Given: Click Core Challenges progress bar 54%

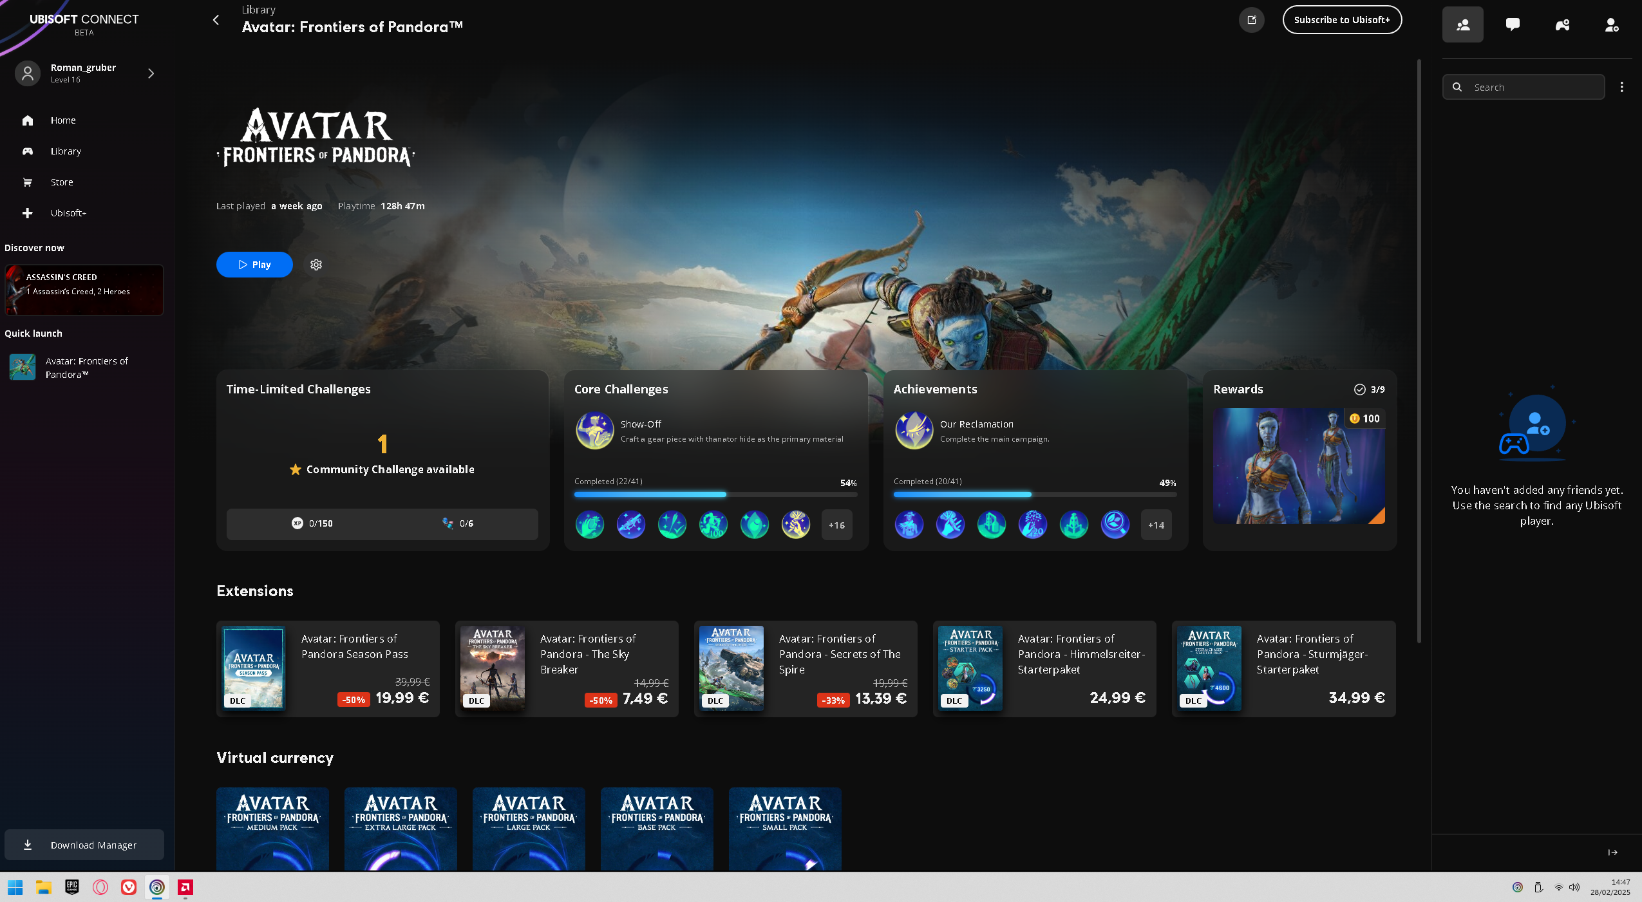Looking at the screenshot, I should 715,494.
